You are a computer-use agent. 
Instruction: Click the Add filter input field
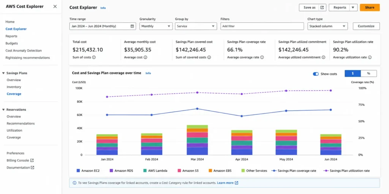262,26
